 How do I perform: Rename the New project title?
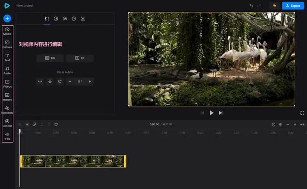click(x=25, y=6)
